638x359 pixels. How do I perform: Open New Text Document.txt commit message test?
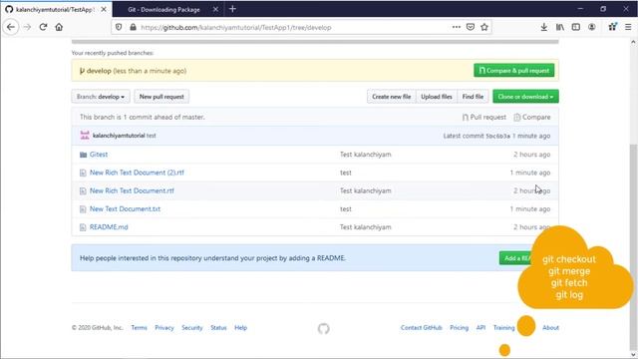346,208
